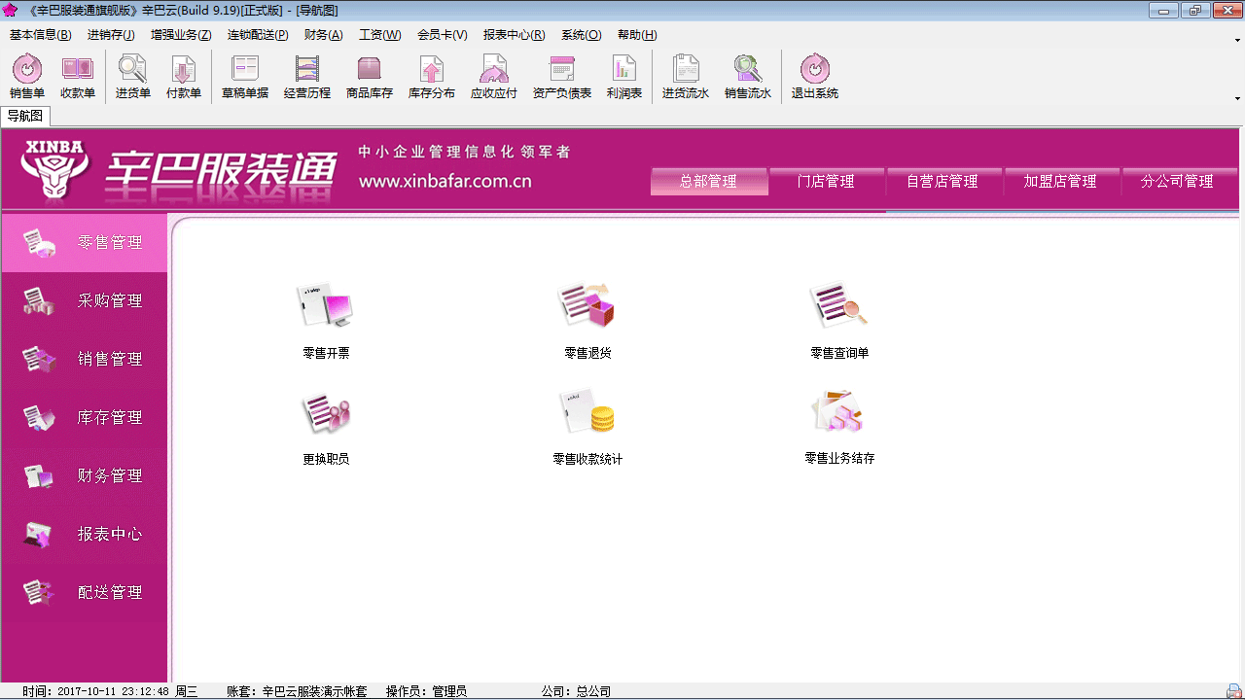Open the 资产负债表 toolbar icon

tap(562, 78)
